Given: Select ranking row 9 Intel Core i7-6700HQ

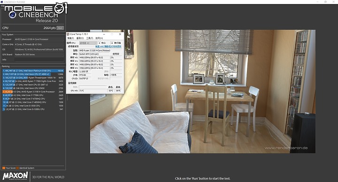Looking at the screenshot, I should 33,99.
